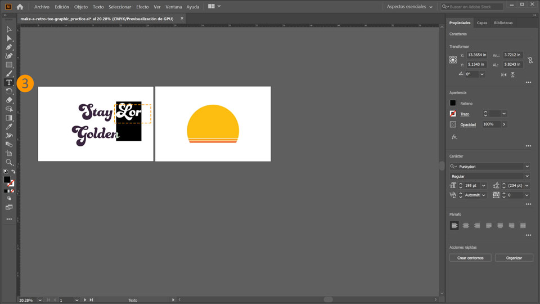Select the Shape Builder tool
Viewport: 540px width, 304px height.
tap(9, 109)
